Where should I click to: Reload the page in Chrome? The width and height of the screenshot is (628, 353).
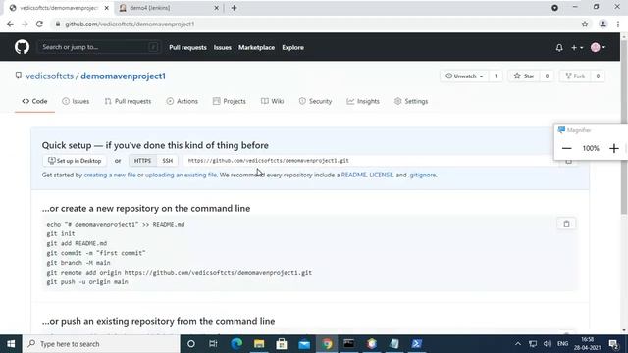39,24
